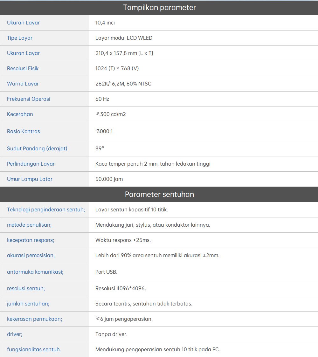The height and width of the screenshot is (357, 318).
Task: Select the "Tanpa driver." value
Action: (x=111, y=334)
